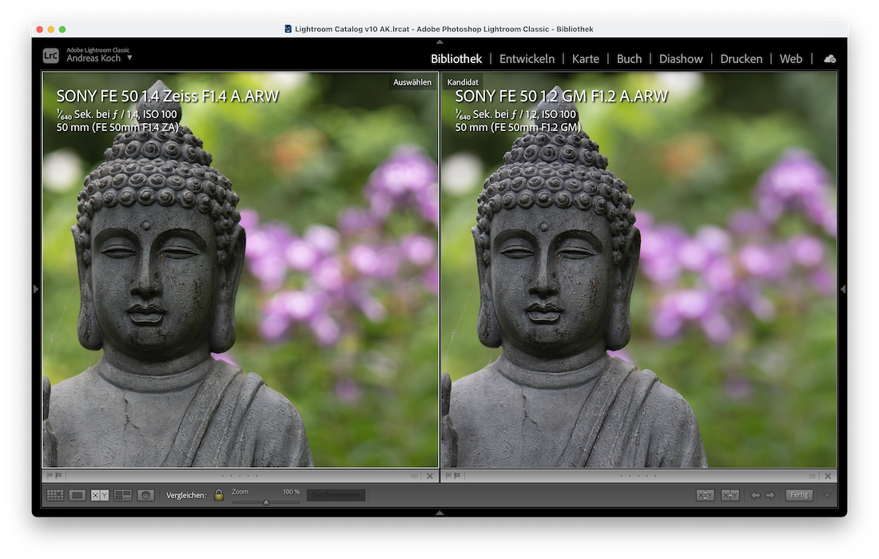Screen dimensions: 879x559
Task: Expand the left panel with the side arrow
Action: point(35,289)
